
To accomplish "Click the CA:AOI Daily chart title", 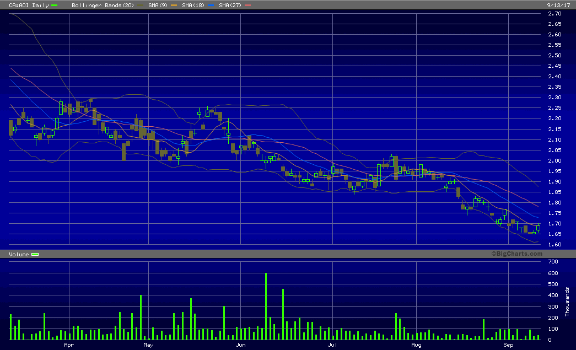I will (x=29, y=5).
